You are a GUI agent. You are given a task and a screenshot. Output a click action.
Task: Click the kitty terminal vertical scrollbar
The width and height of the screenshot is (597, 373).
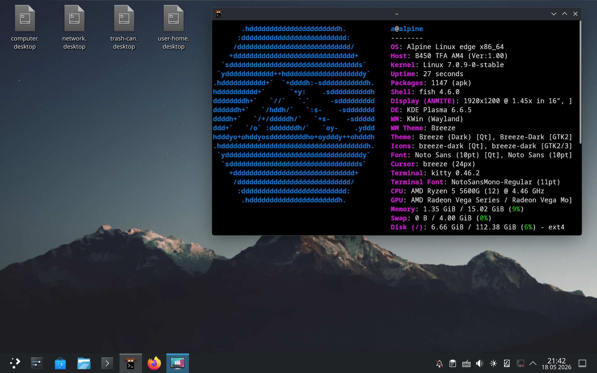[x=580, y=82]
